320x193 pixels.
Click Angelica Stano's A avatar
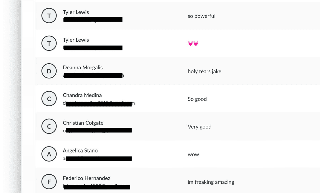49,154
